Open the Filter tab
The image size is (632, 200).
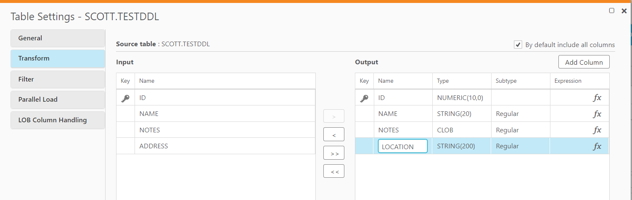click(x=58, y=79)
